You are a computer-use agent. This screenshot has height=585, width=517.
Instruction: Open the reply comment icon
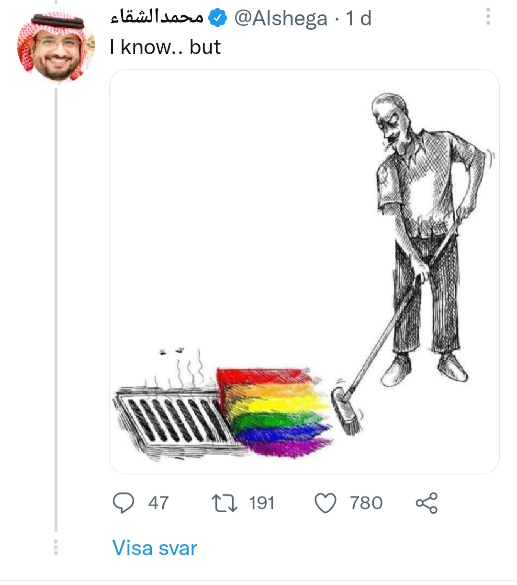(123, 503)
